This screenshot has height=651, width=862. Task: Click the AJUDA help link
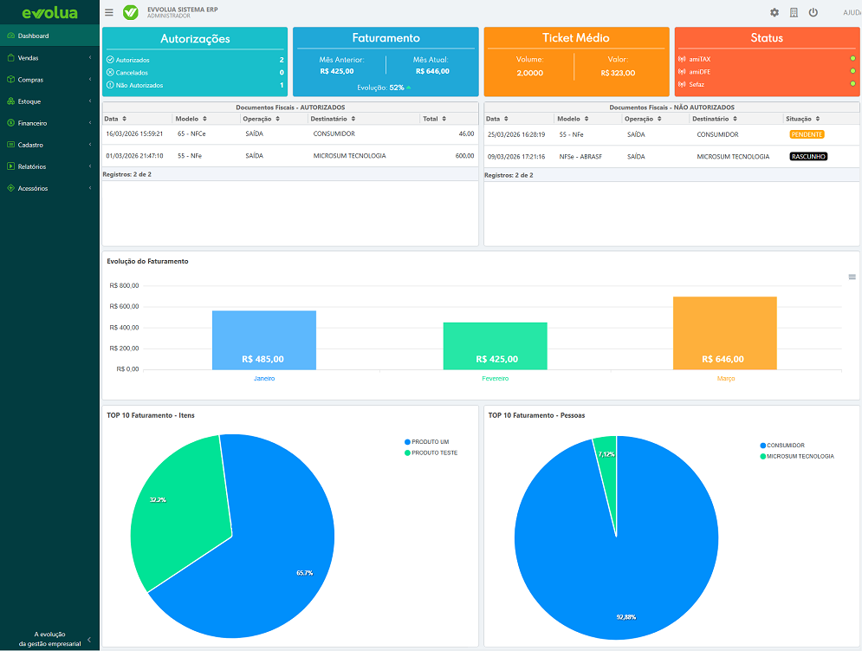tap(851, 13)
